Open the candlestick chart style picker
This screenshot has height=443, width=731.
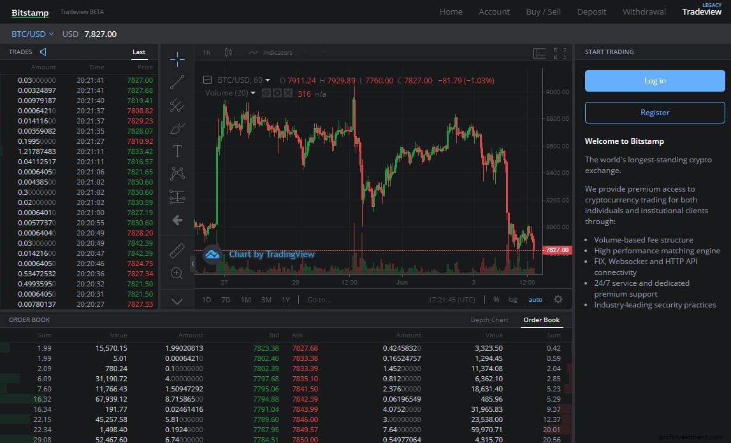coord(228,52)
